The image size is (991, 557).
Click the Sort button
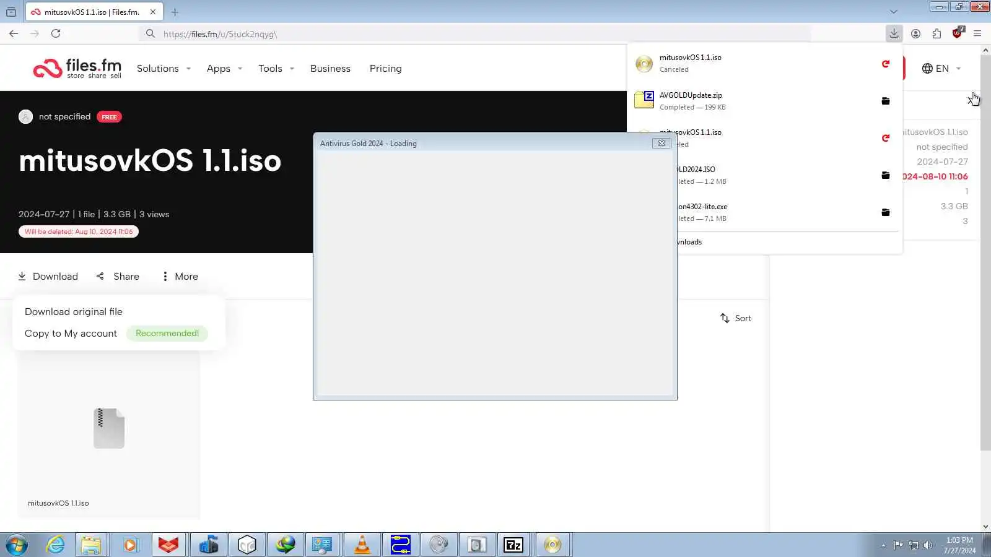[735, 318]
